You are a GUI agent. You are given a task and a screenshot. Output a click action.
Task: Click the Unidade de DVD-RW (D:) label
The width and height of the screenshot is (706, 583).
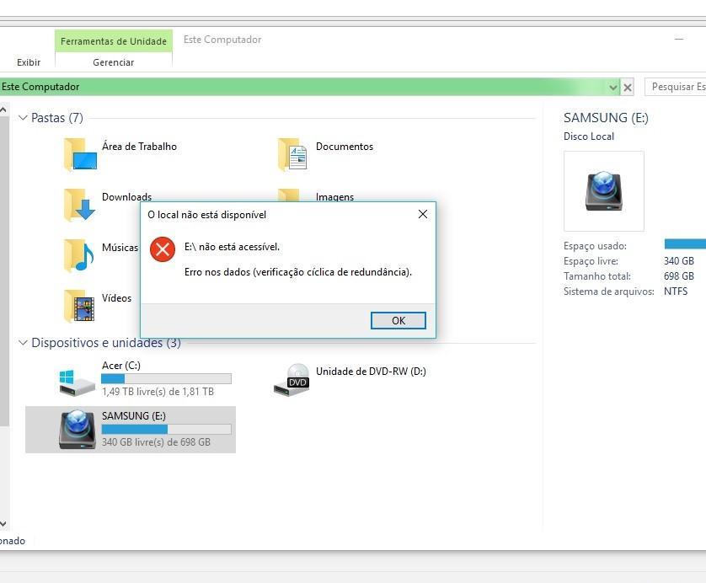[x=371, y=372]
